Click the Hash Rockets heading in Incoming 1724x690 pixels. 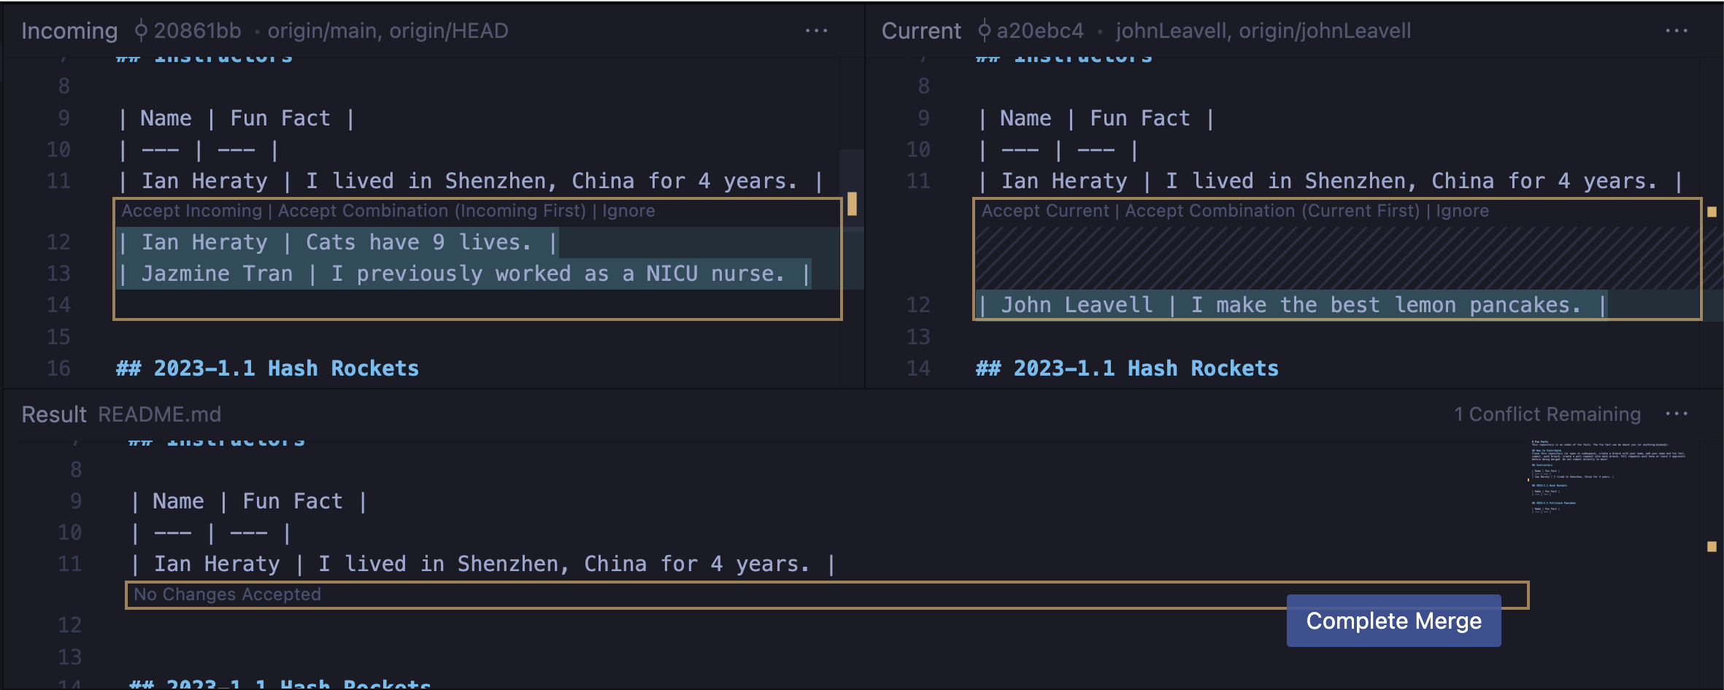[x=267, y=368]
